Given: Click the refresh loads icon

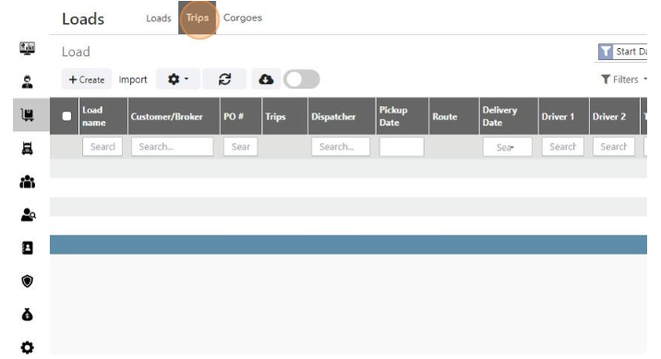Looking at the screenshot, I should 224,79.
